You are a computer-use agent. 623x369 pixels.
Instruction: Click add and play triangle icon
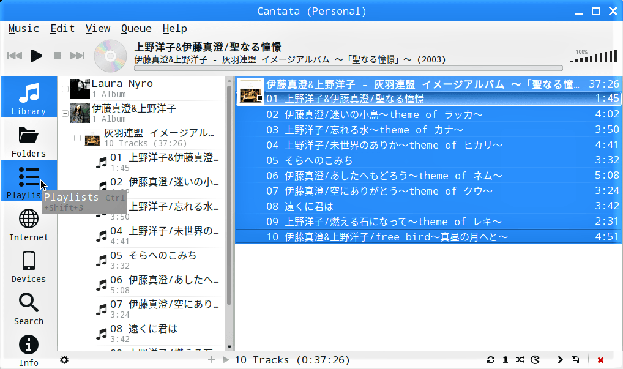[x=226, y=359]
